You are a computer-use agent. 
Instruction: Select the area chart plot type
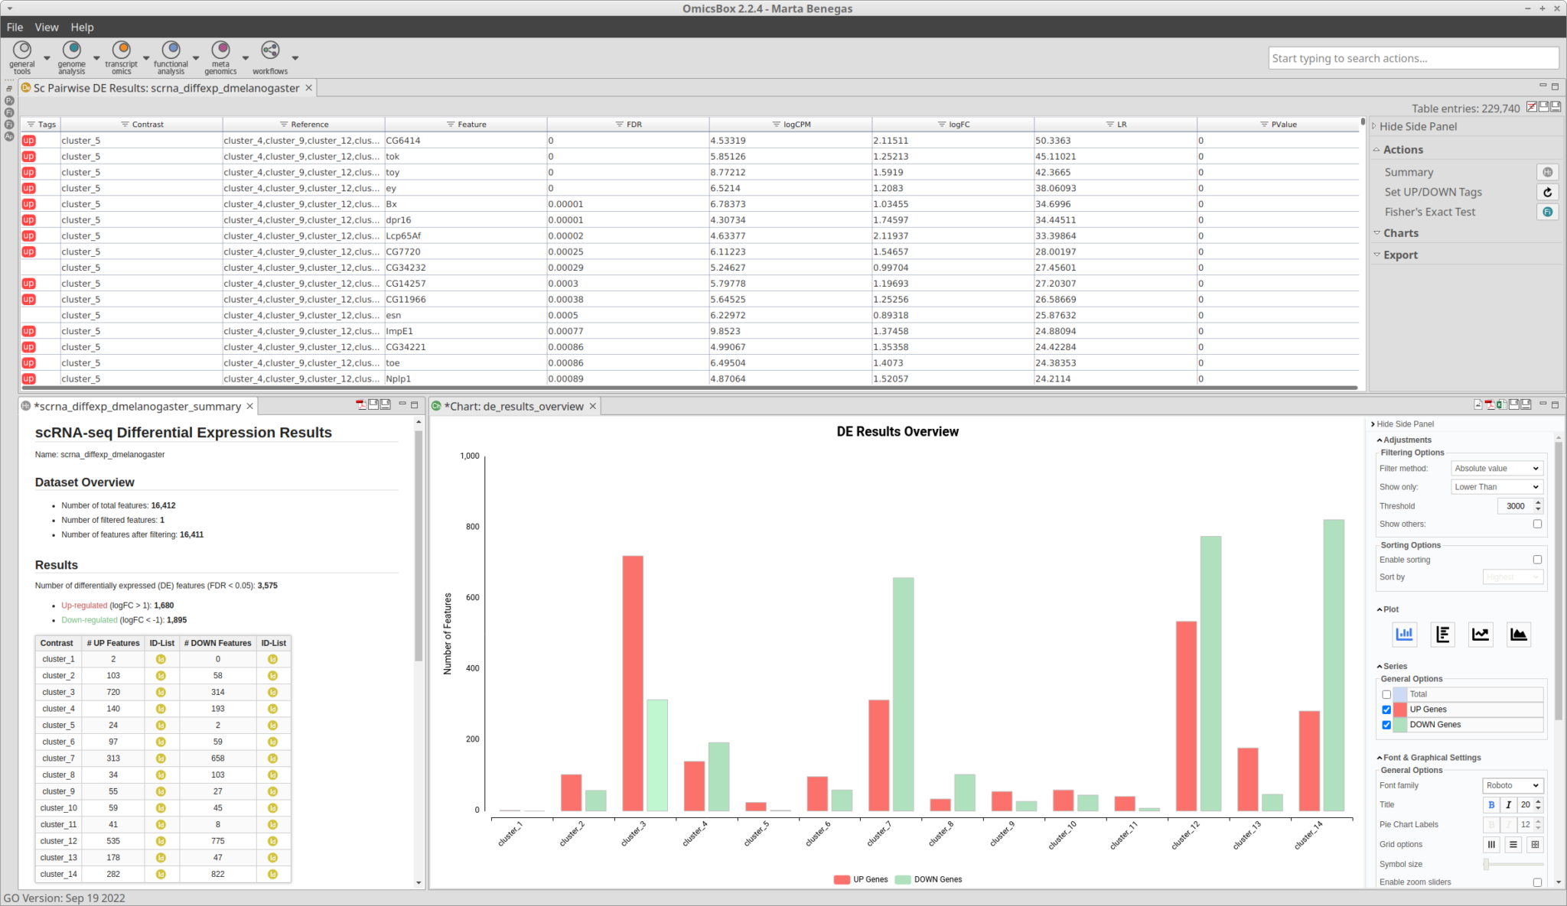[x=1517, y=634]
